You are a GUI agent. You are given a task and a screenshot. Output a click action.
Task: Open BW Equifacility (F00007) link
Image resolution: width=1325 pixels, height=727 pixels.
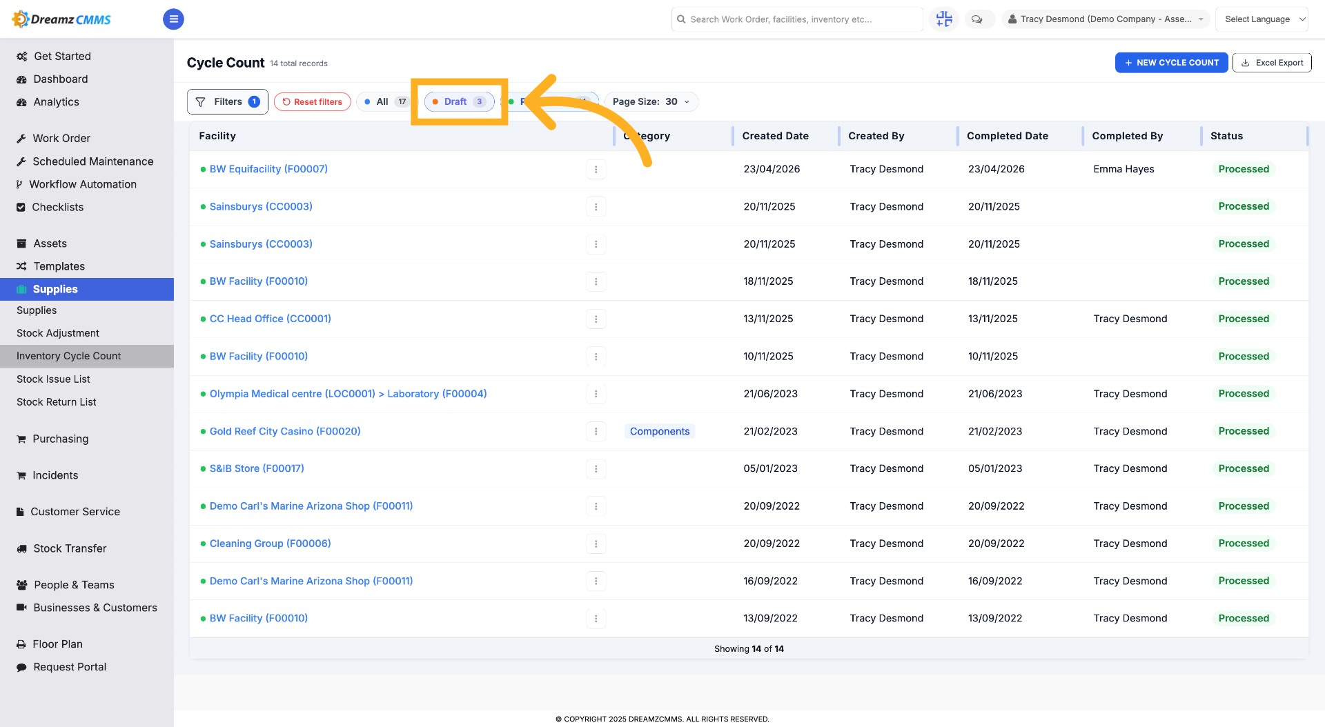[268, 169]
